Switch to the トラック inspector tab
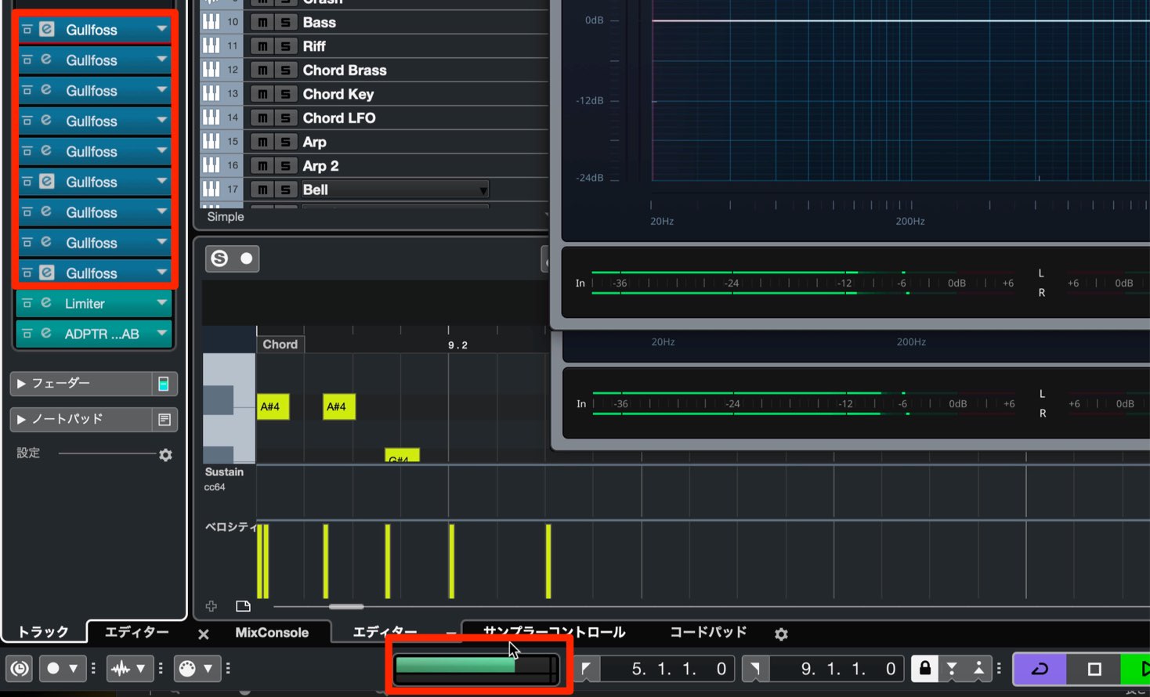 click(x=42, y=632)
